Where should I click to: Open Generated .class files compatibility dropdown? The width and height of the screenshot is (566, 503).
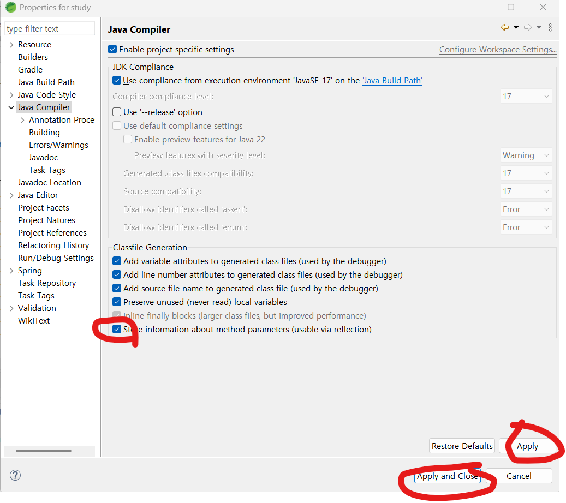(526, 173)
